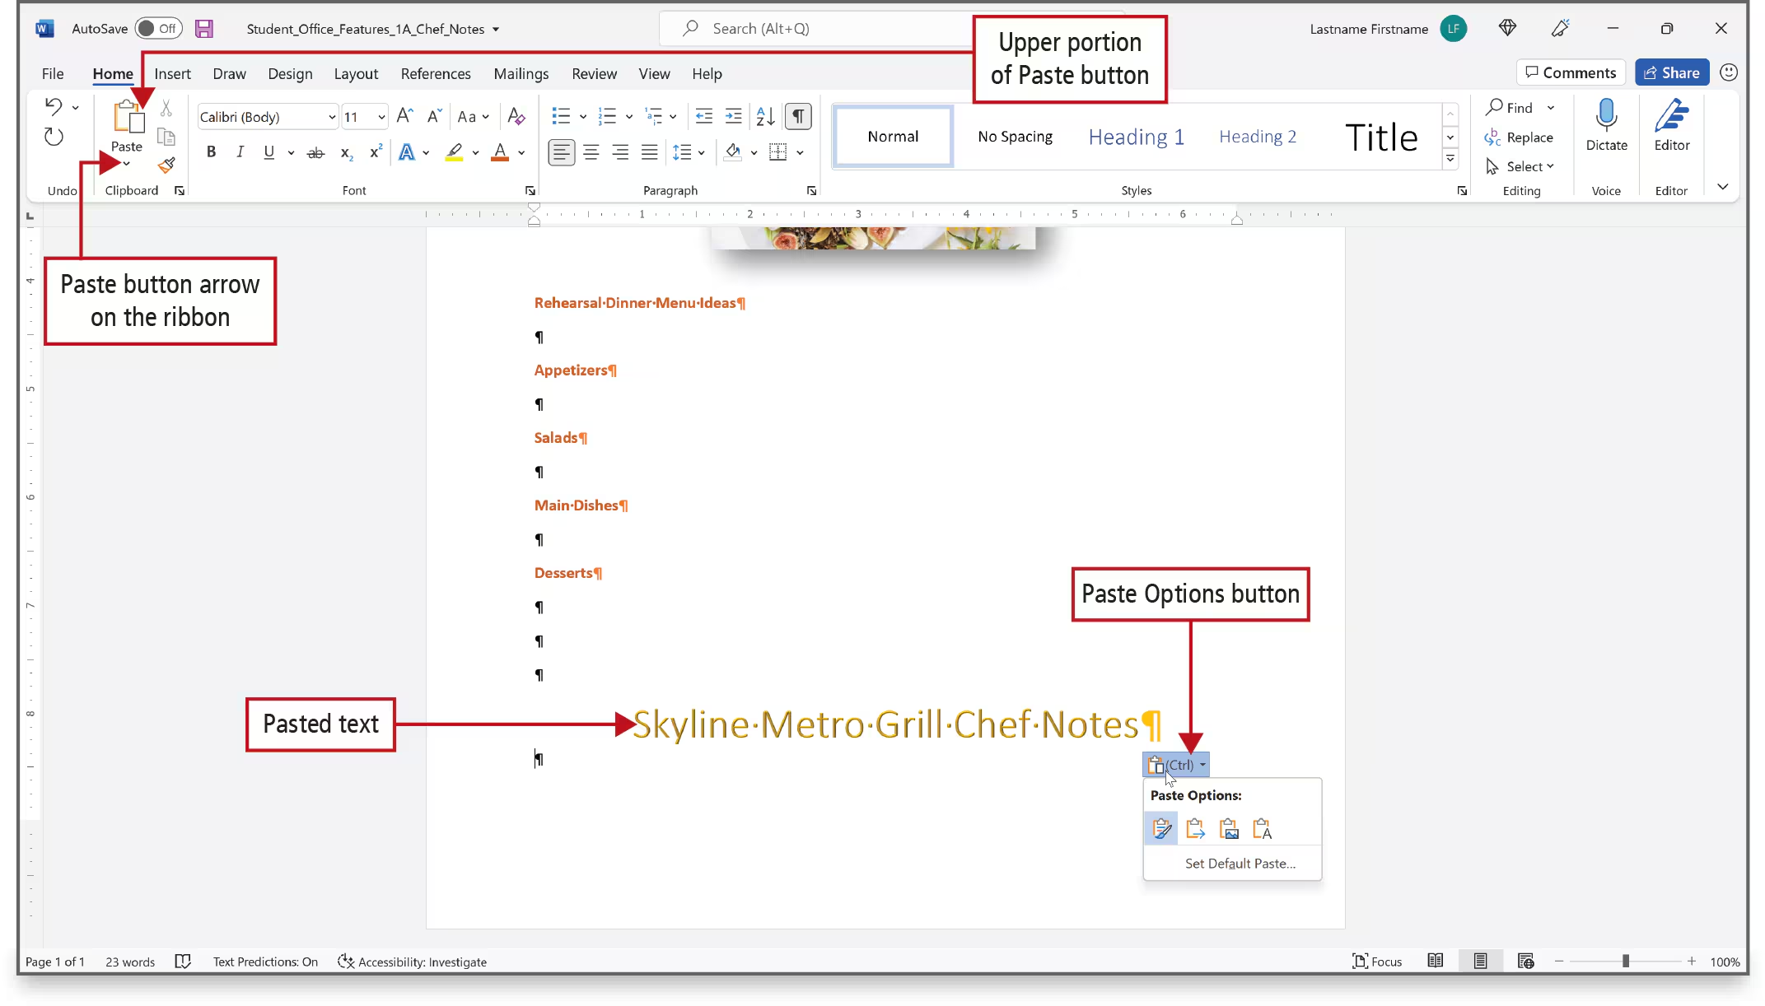
Task: Expand the Paste button arrow
Action: 127,164
